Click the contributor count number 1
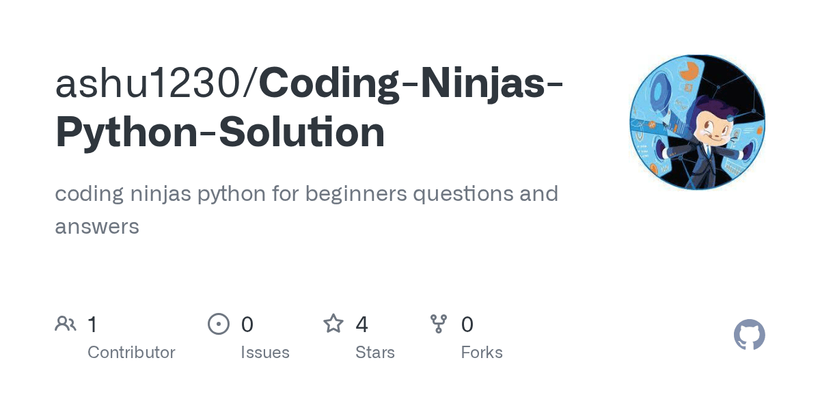The height and width of the screenshot is (410, 820). point(93,325)
